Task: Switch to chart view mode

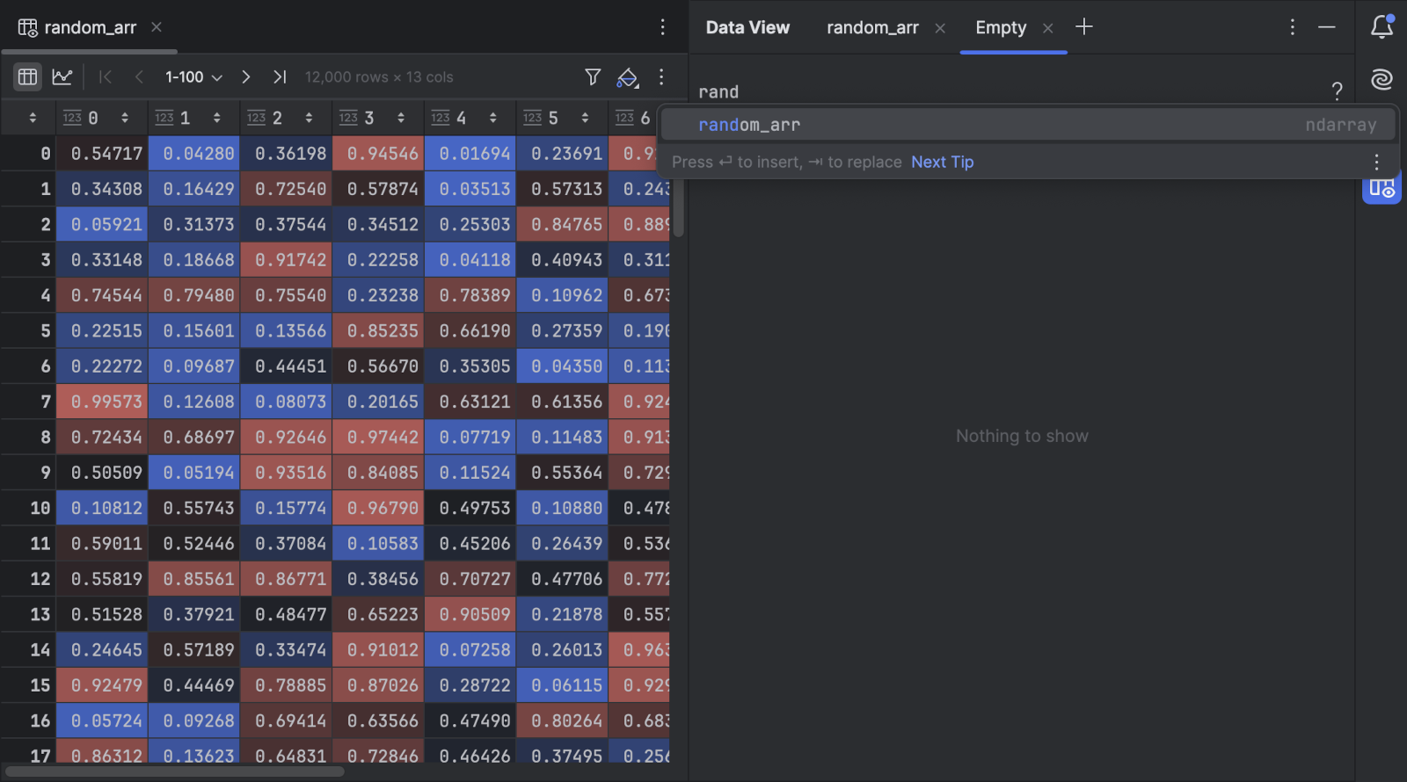Action: (x=62, y=77)
